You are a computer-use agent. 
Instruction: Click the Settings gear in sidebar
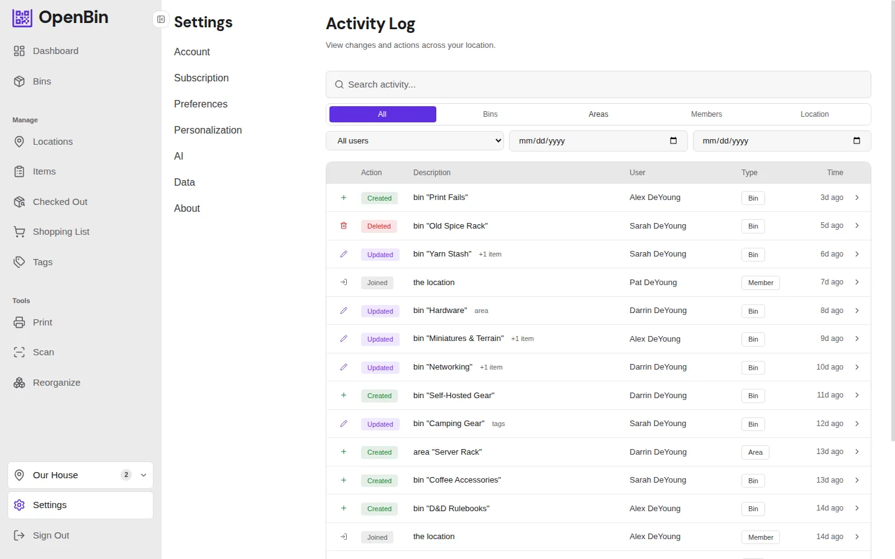tap(19, 505)
